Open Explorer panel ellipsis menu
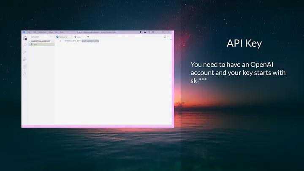The image size is (304, 171). coord(51,37)
